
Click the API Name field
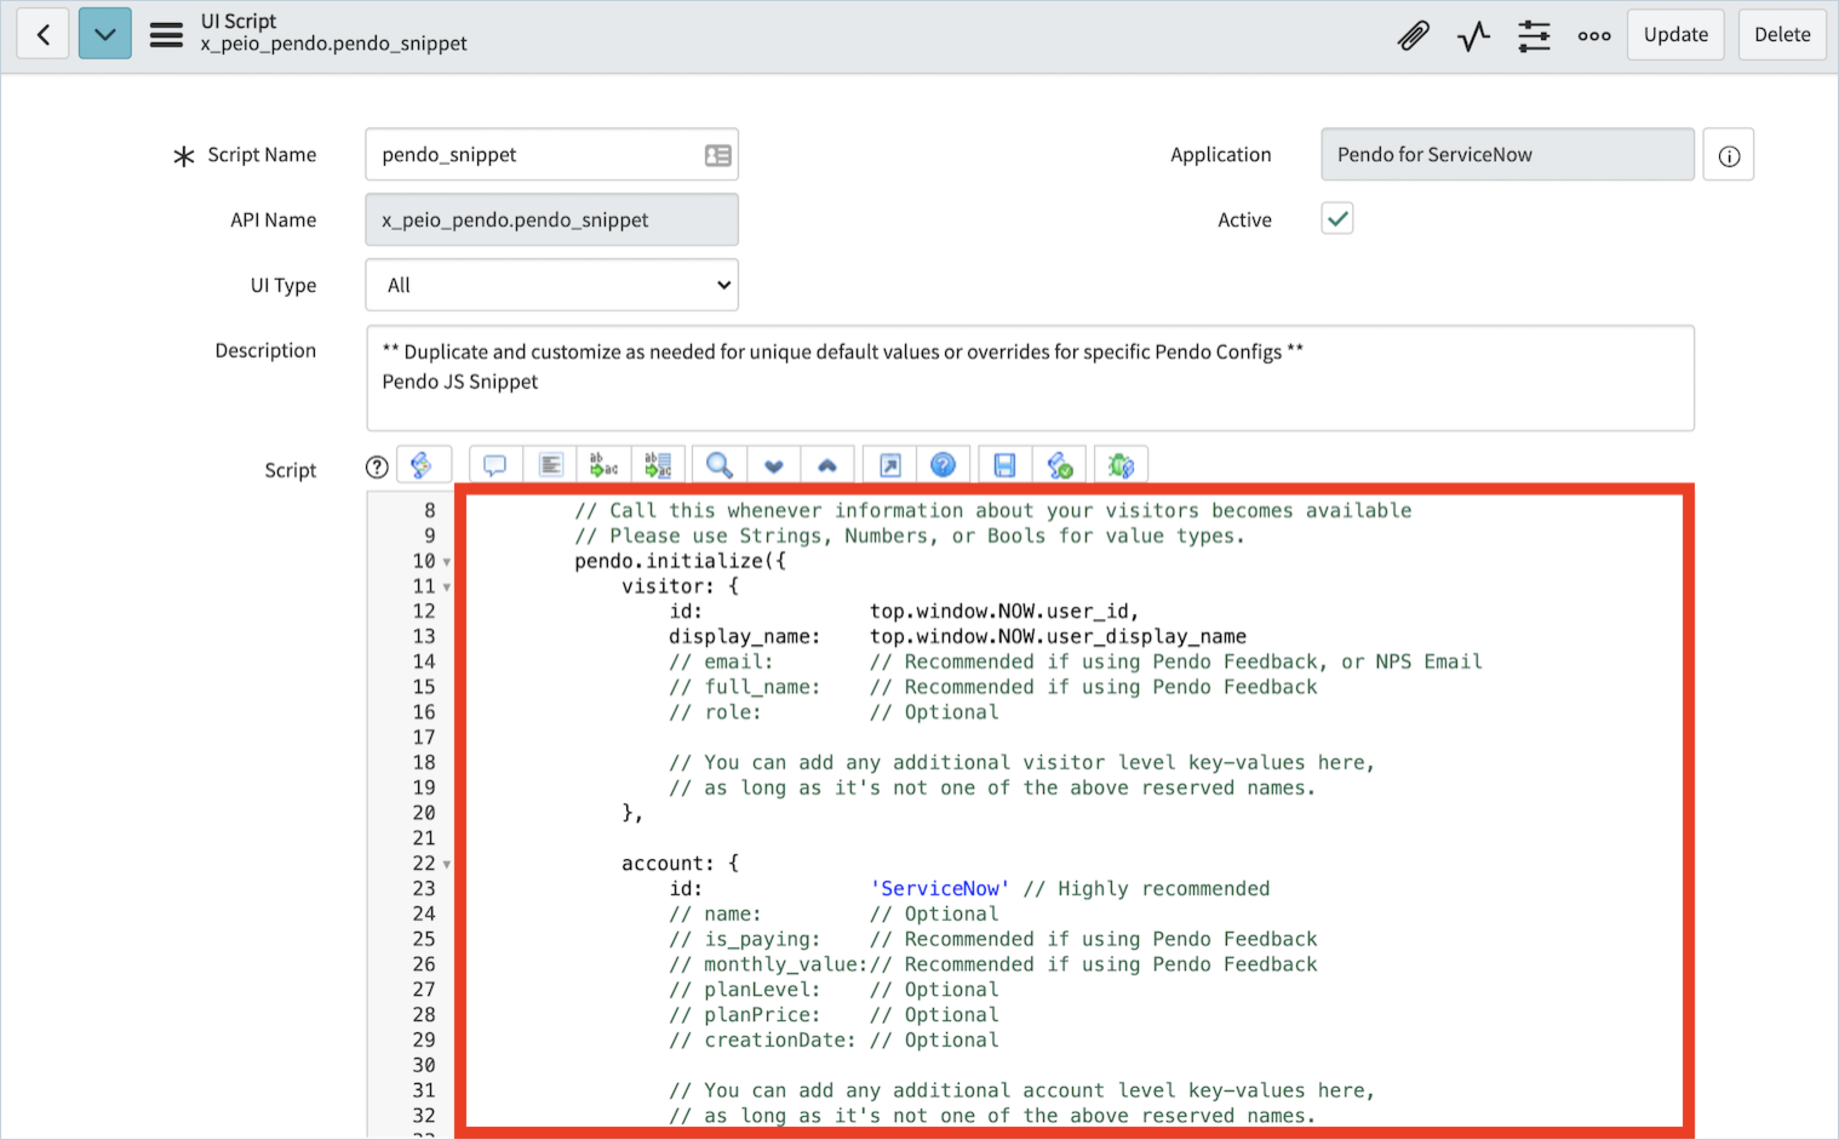pos(551,219)
